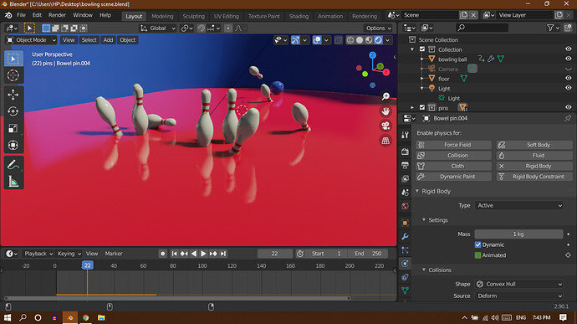Open the Output properties tab icon

pos(405,165)
